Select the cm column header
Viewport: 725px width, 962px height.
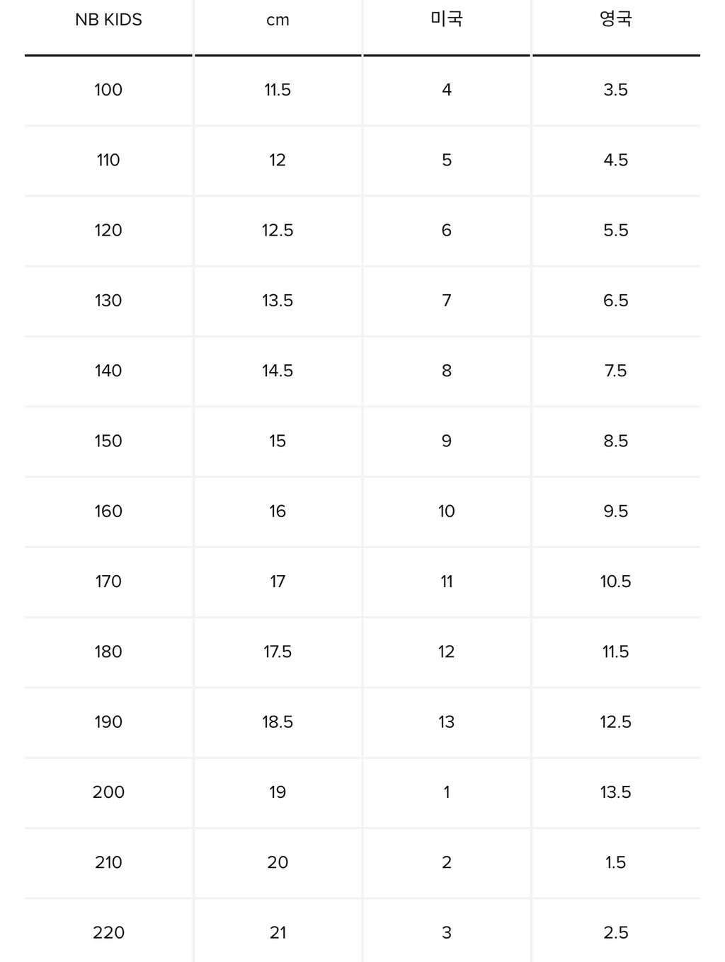tap(278, 20)
